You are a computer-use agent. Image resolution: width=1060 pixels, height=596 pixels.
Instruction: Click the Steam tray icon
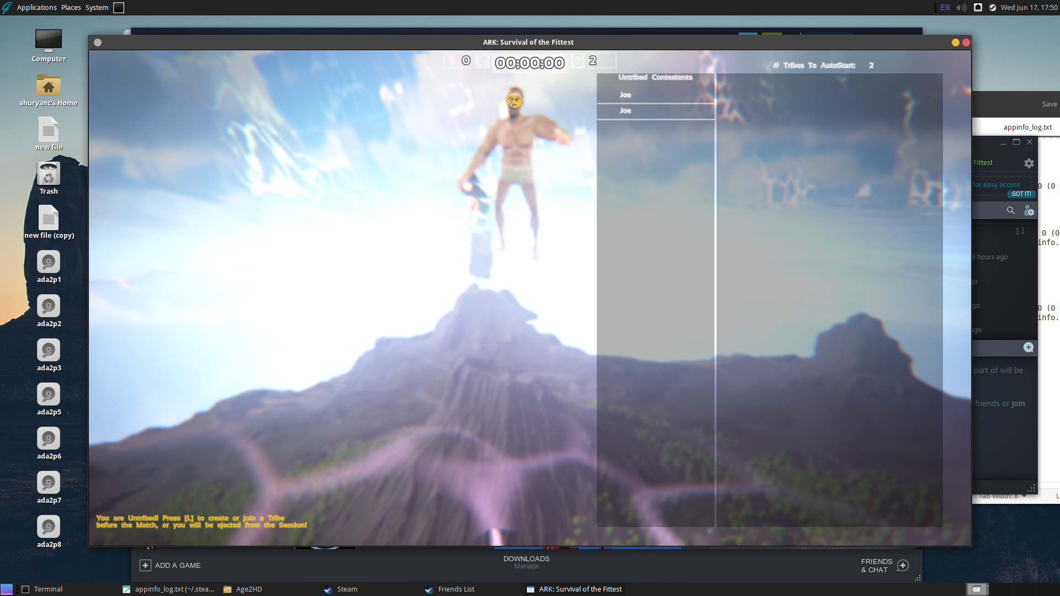993,8
